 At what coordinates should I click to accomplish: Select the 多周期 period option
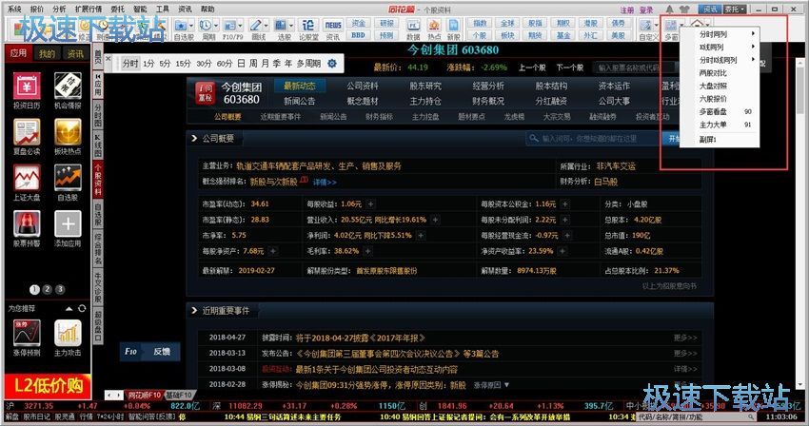click(308, 64)
